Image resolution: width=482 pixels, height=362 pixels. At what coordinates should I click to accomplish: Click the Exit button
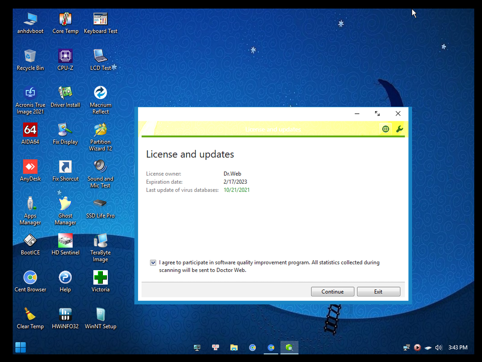pos(378,291)
